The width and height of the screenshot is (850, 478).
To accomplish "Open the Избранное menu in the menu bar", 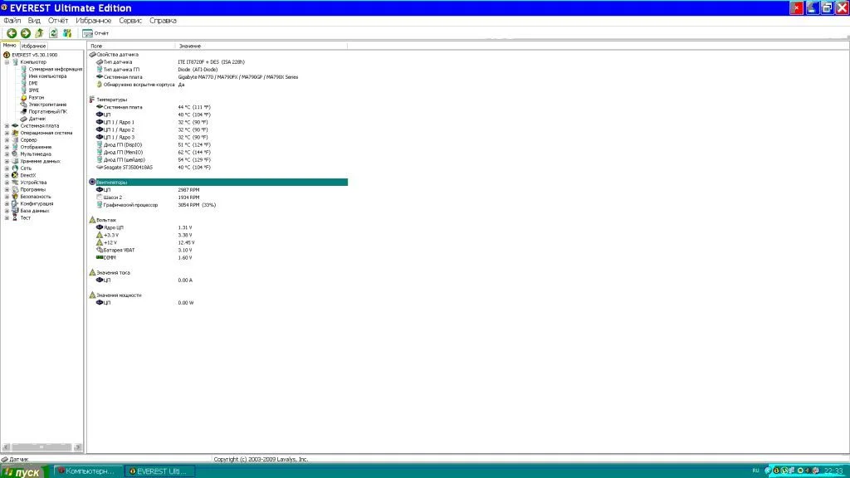I will click(x=93, y=21).
